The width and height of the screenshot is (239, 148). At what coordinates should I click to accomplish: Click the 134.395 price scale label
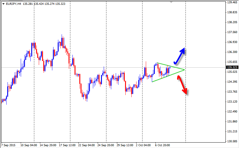click(232, 82)
